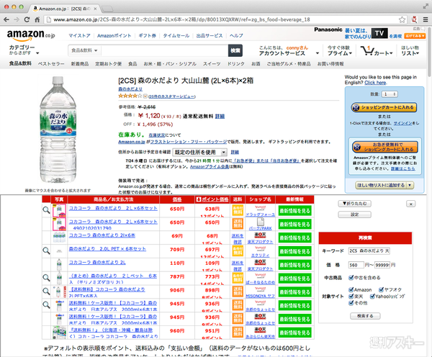Click the product thumbnail in the 110円 row
Image resolution: width=432 pixels, height=357 pixels.
(x=59, y=265)
